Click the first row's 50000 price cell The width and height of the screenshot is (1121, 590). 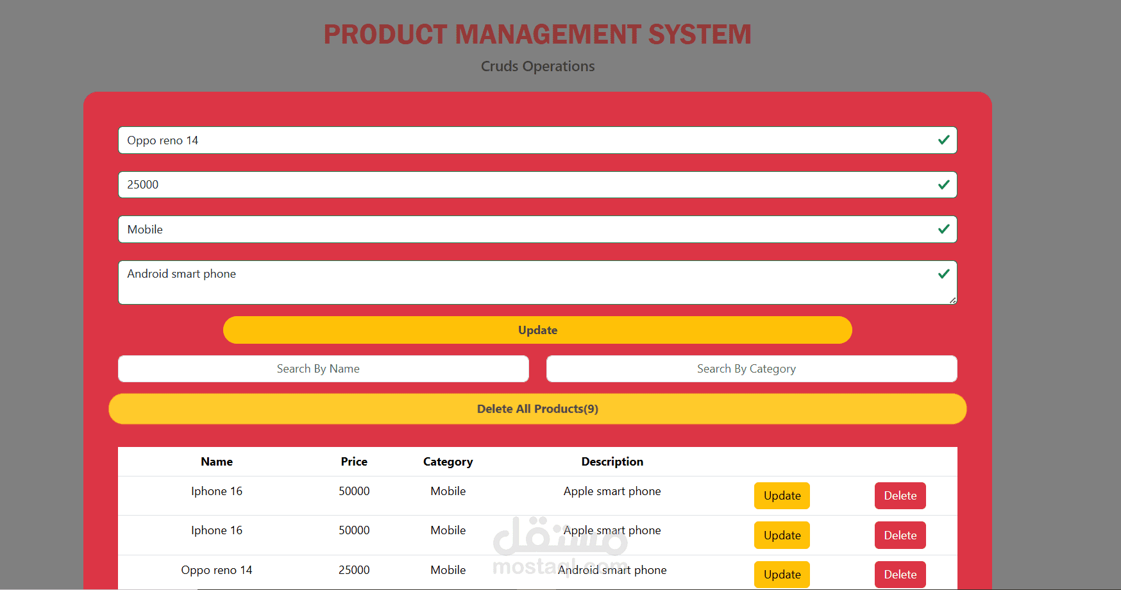354,491
